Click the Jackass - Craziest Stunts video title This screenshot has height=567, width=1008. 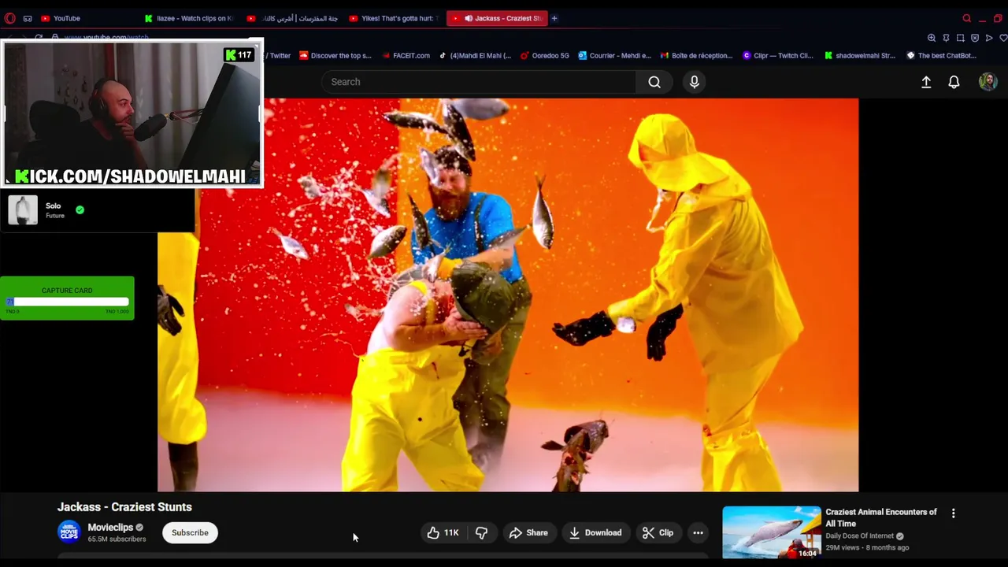pyautogui.click(x=124, y=507)
